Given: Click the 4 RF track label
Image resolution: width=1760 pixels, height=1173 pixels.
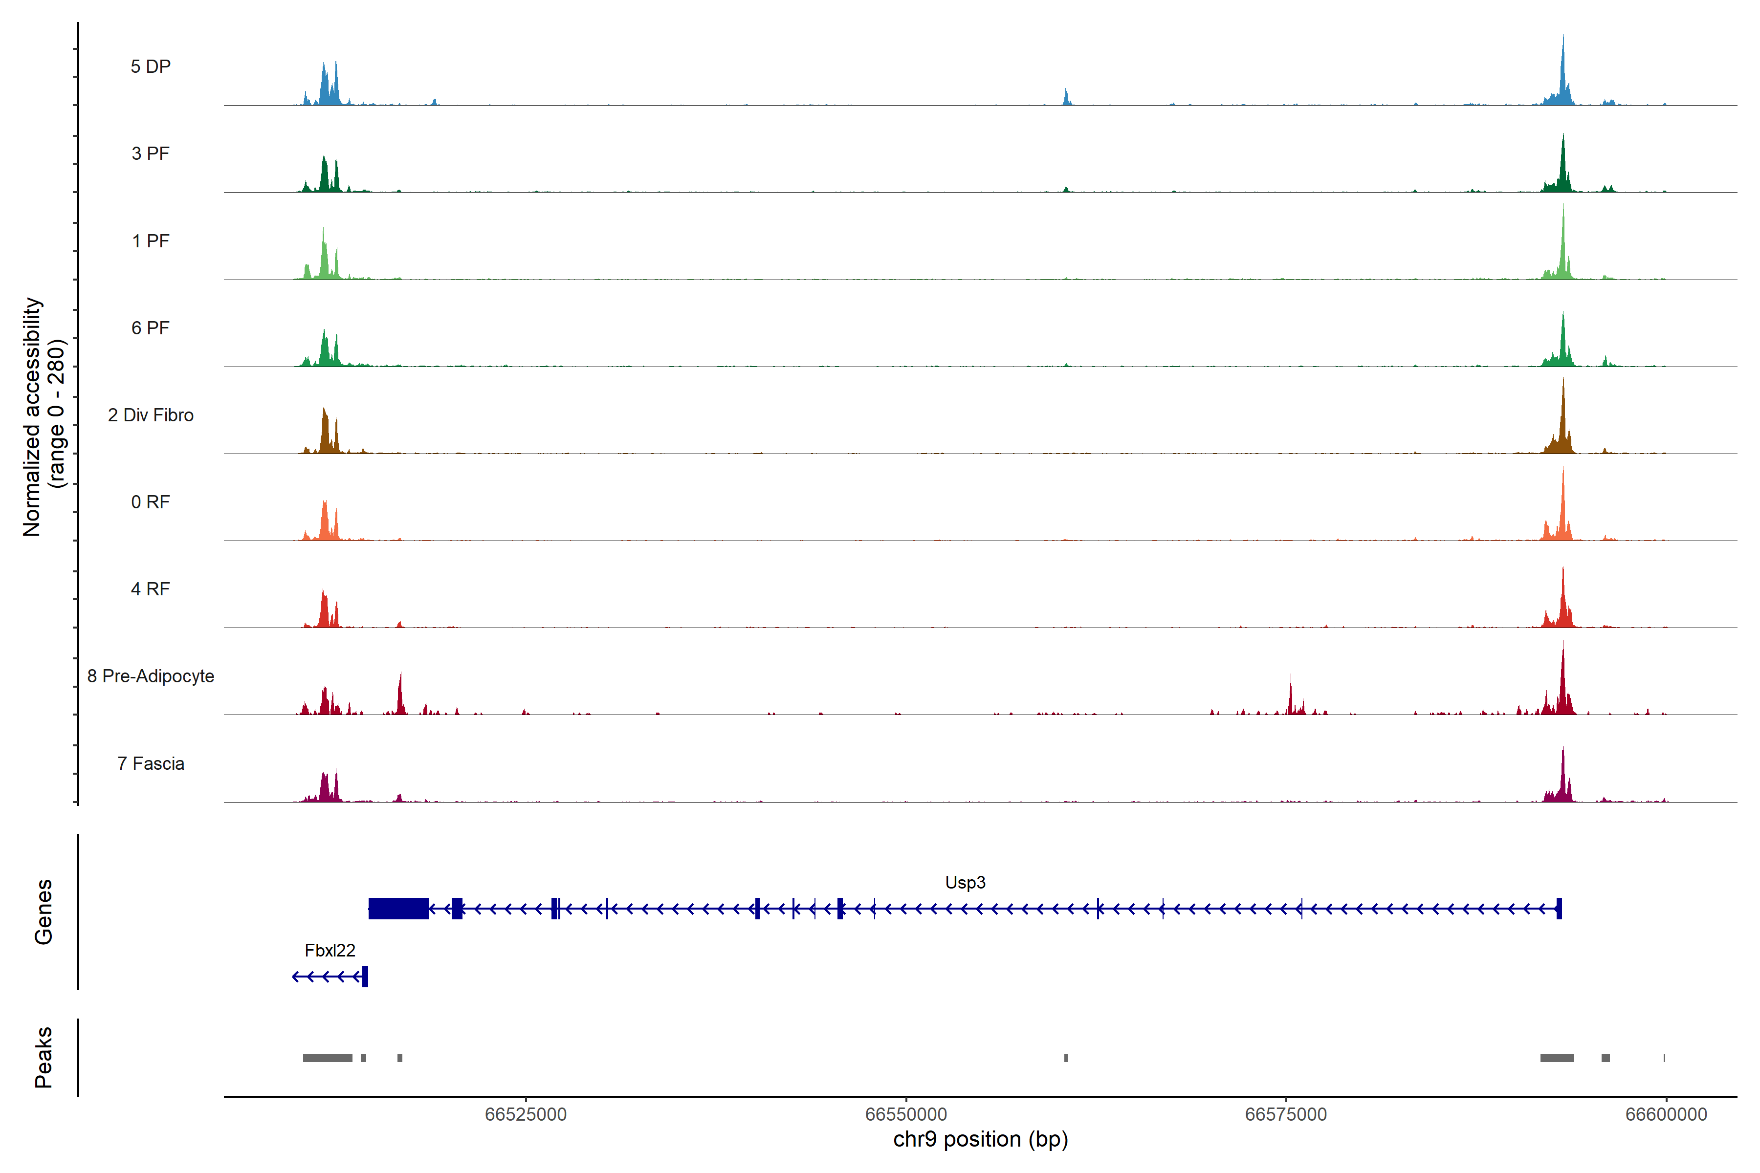Looking at the screenshot, I should 151,589.
